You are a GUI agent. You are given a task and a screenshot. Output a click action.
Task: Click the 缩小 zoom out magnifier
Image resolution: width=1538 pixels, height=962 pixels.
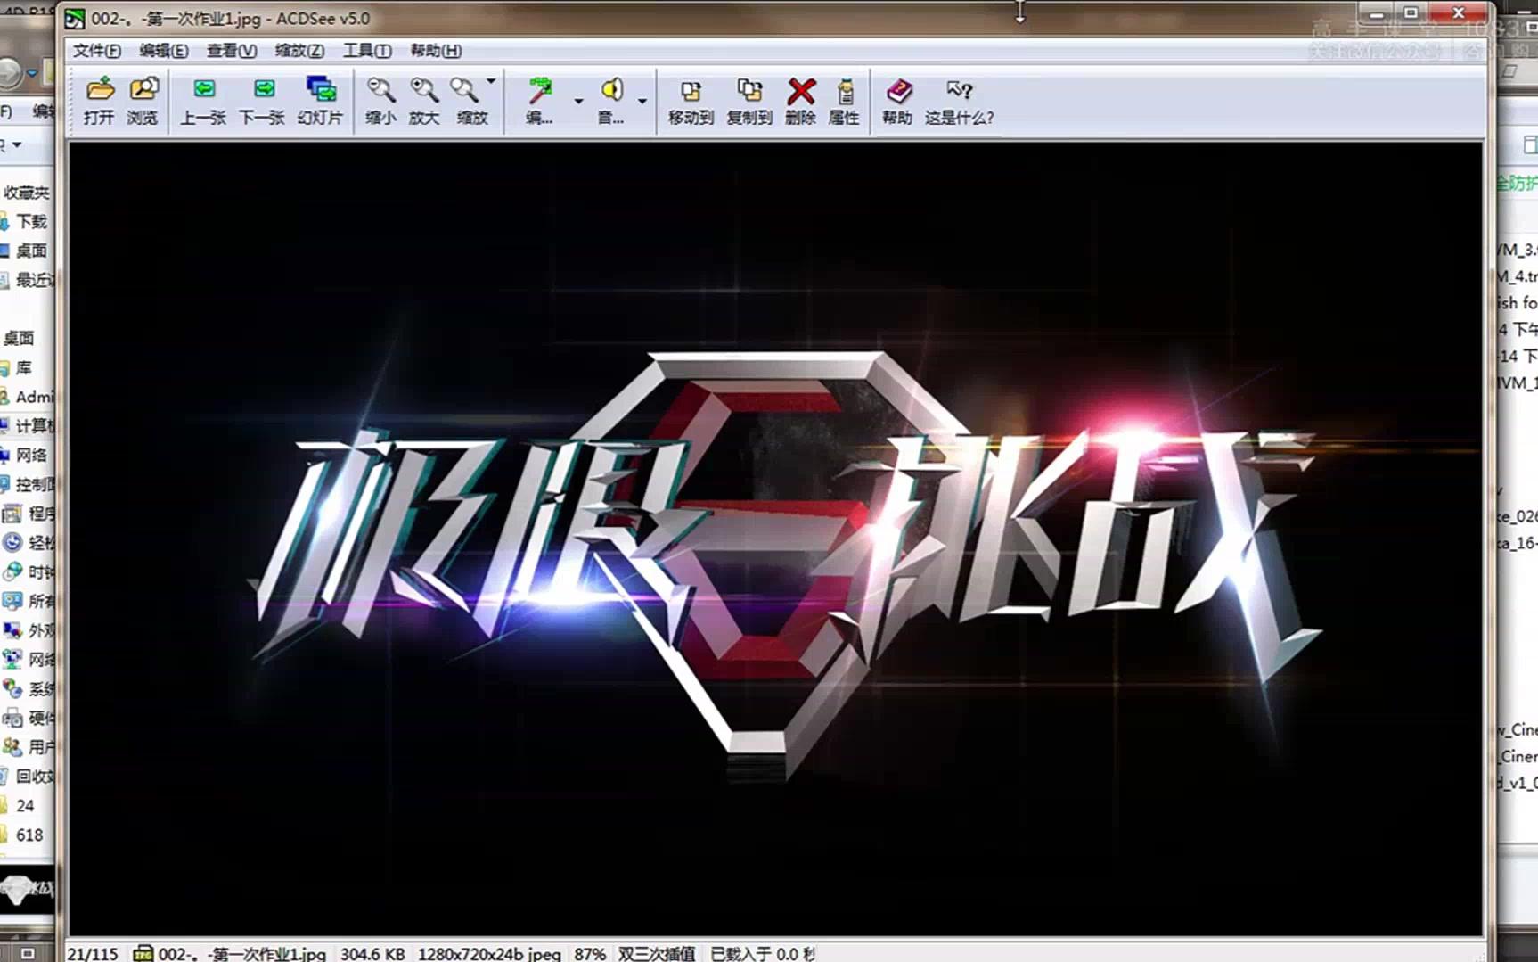coord(381,90)
